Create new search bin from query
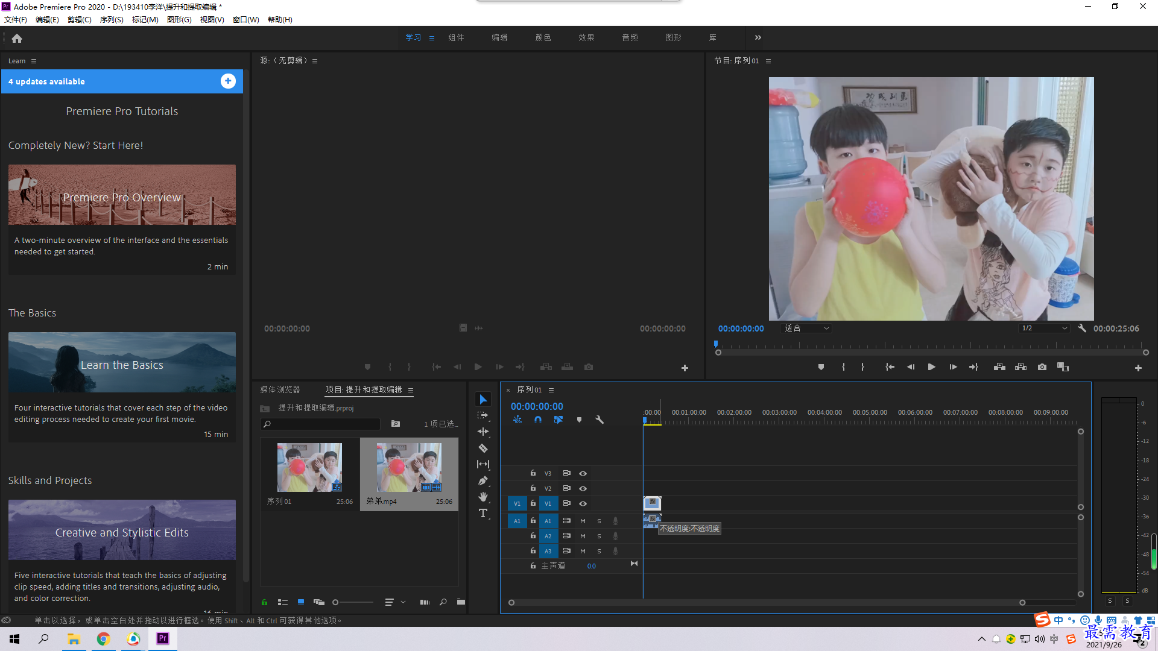 [x=395, y=424]
